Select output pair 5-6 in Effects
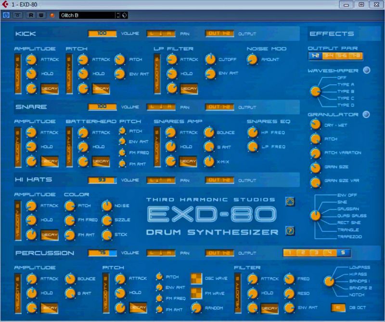This screenshot has height=322, width=385. 342,56
